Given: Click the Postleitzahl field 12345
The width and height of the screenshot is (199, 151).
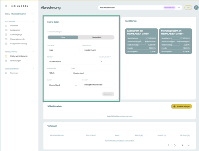Looking at the screenshot, I should pos(58,73).
